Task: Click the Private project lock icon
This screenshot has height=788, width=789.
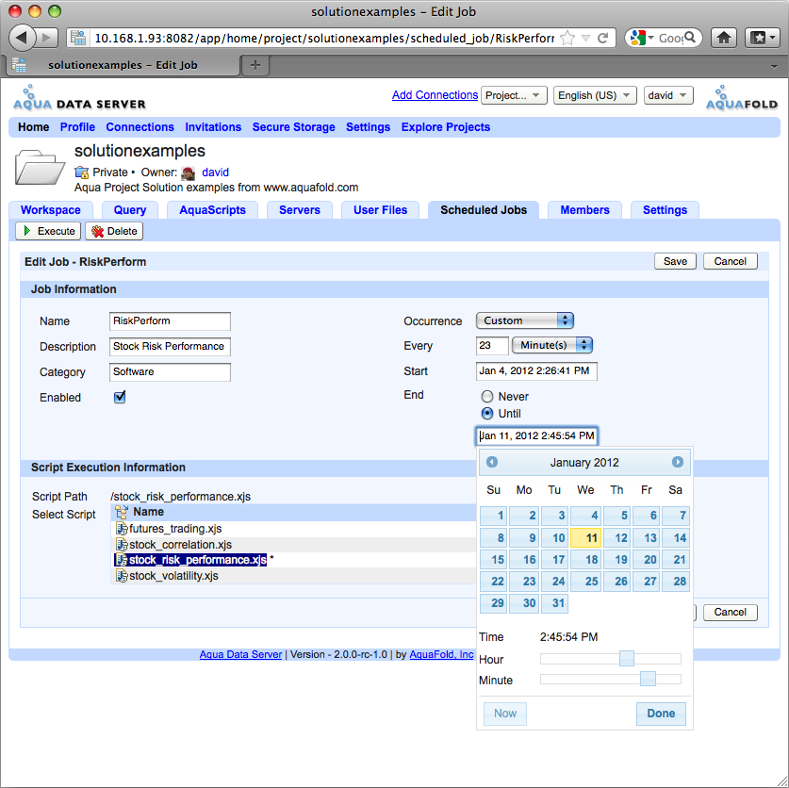Action: 81,172
